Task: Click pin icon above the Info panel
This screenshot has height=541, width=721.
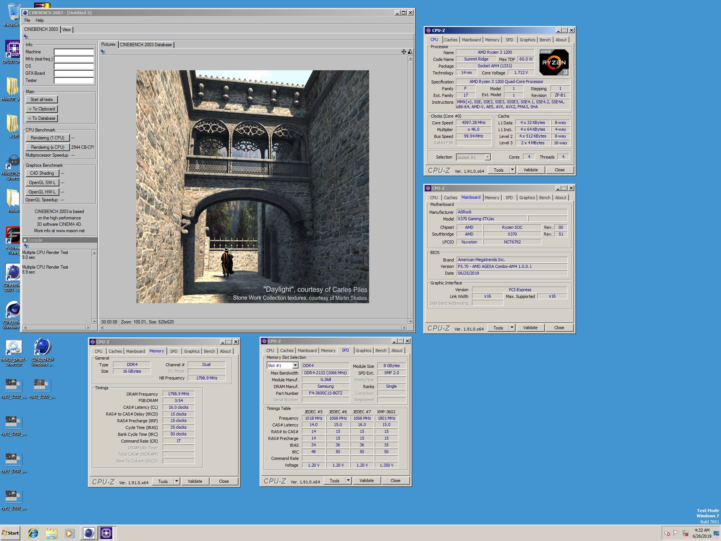Action: 26,37
